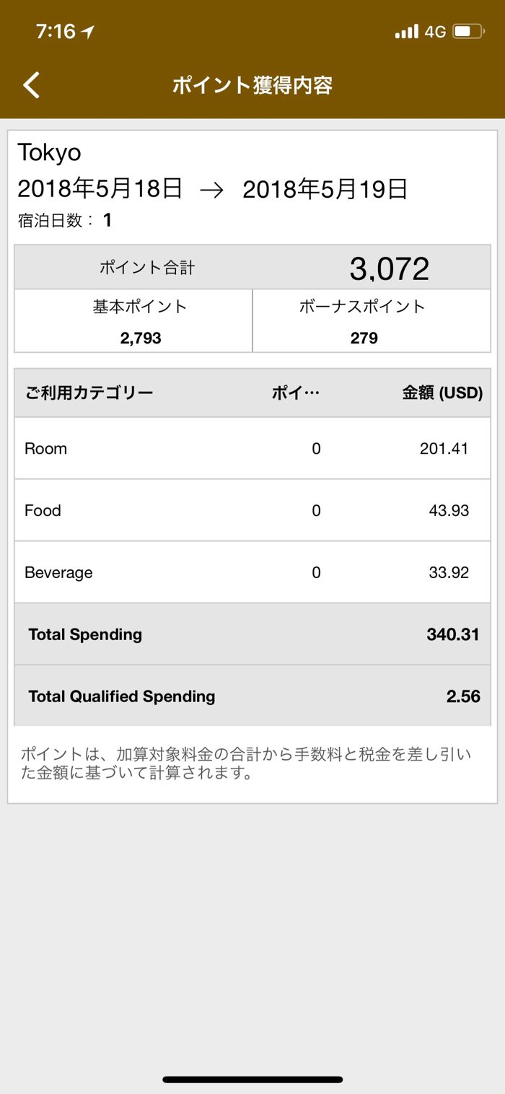Viewport: 505px width, 1094px height.
Task: Select the Food category row
Action: pos(252,510)
